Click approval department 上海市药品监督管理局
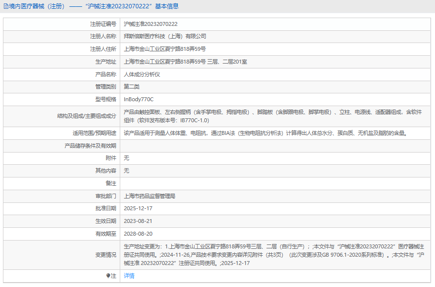 (x=150, y=196)
